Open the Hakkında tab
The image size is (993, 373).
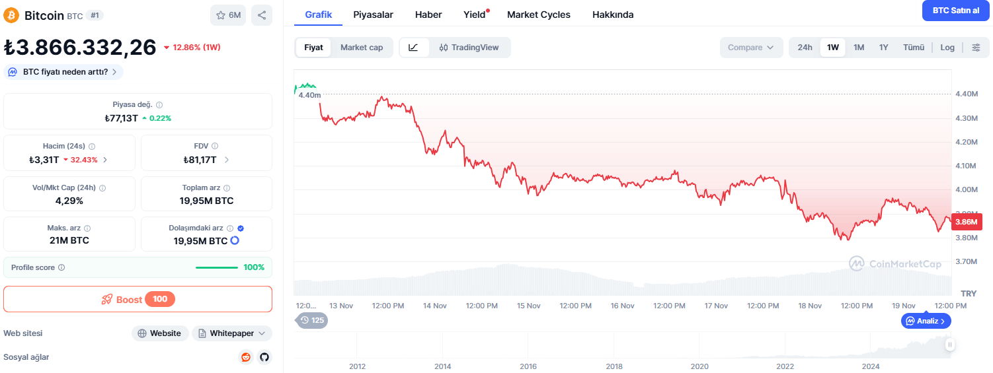613,15
